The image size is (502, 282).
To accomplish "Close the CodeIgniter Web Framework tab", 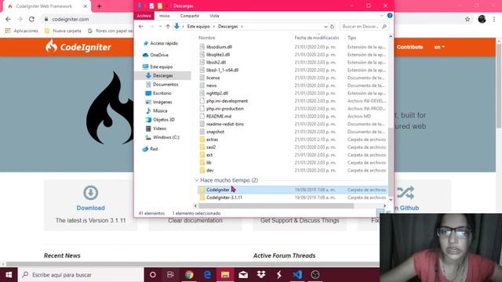I will point(85,6).
